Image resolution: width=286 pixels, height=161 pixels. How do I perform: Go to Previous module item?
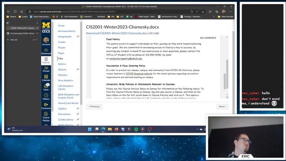(94, 106)
